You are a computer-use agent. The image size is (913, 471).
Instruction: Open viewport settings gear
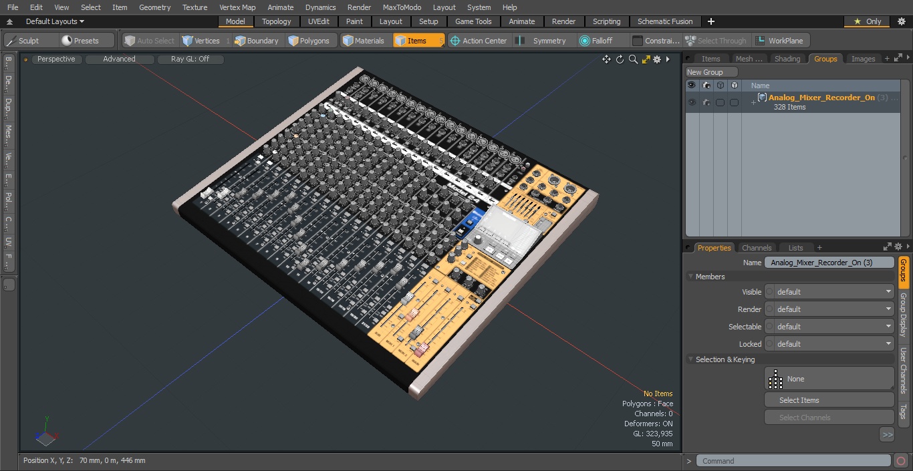(657, 59)
